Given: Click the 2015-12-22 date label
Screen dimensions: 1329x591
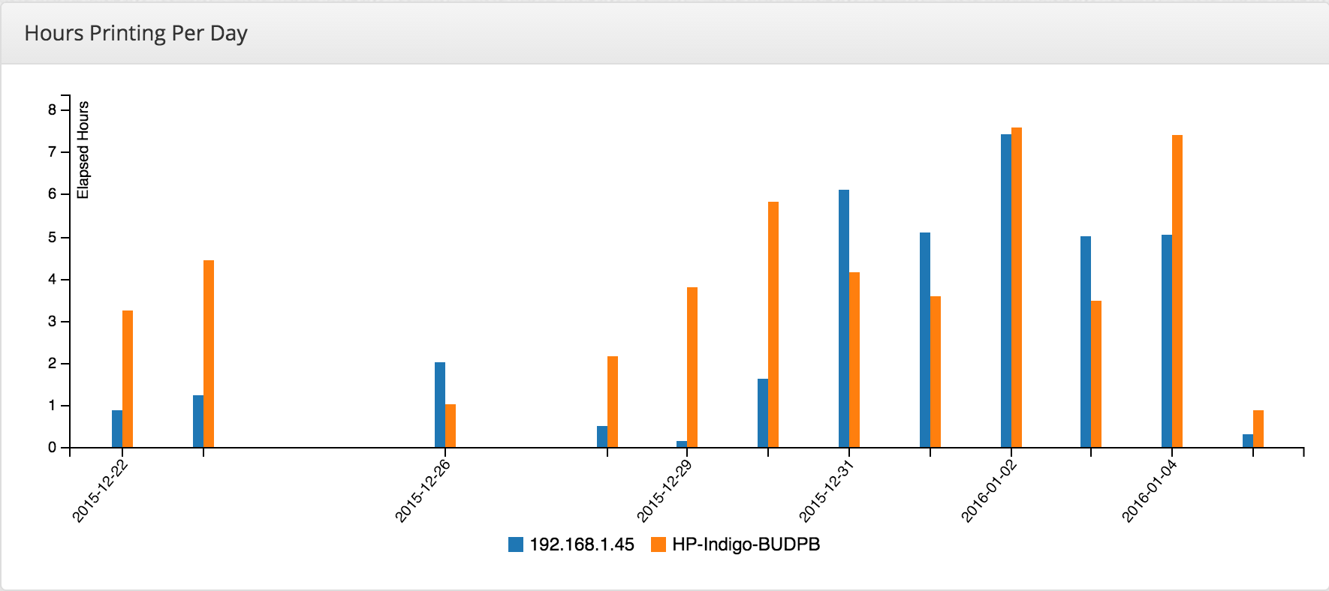Looking at the screenshot, I should coord(101,491).
